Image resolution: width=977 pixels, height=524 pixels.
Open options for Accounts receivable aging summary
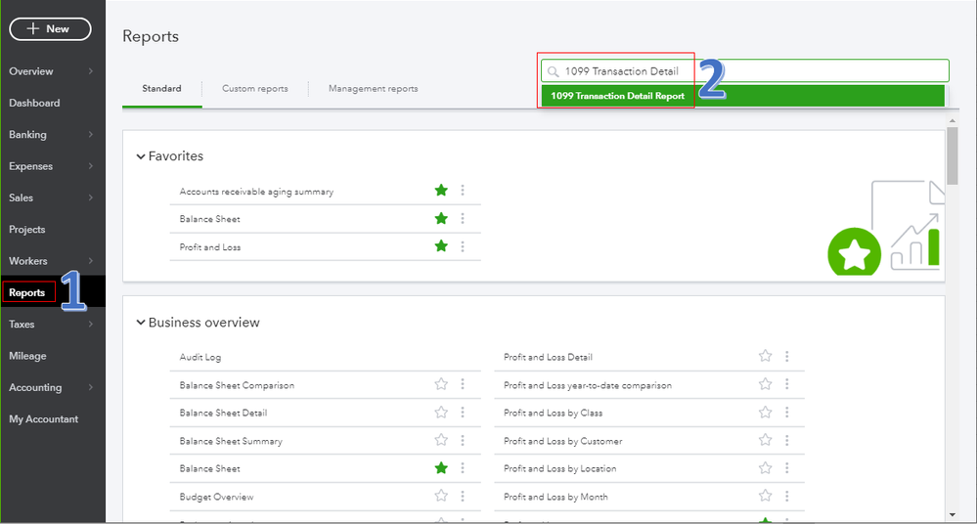(463, 191)
